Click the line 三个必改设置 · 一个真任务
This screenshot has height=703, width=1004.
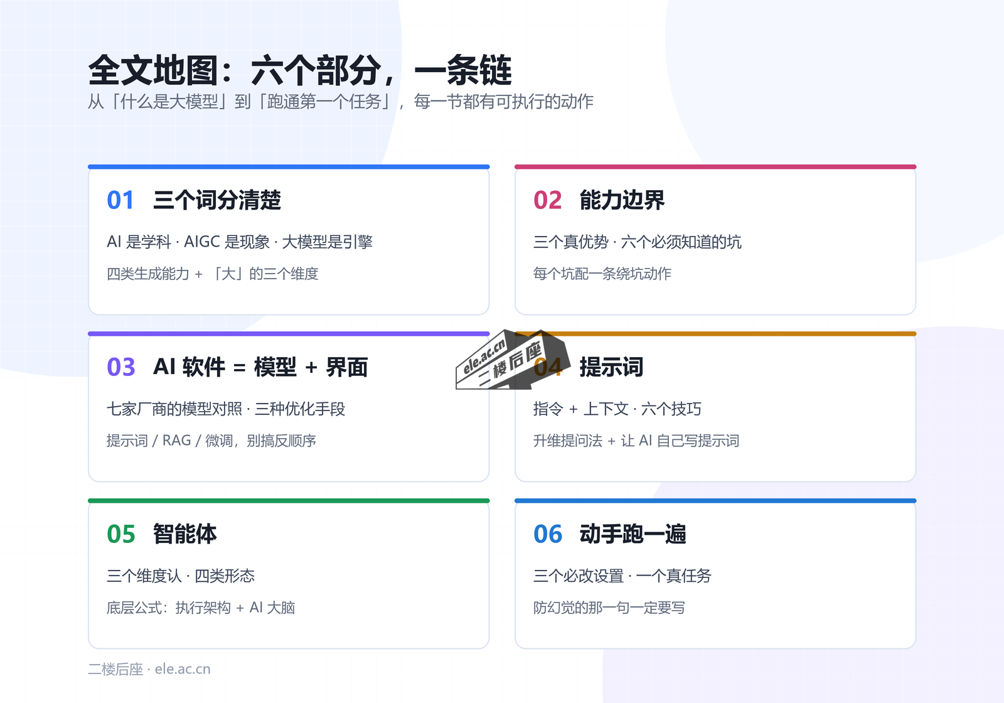coord(622,576)
